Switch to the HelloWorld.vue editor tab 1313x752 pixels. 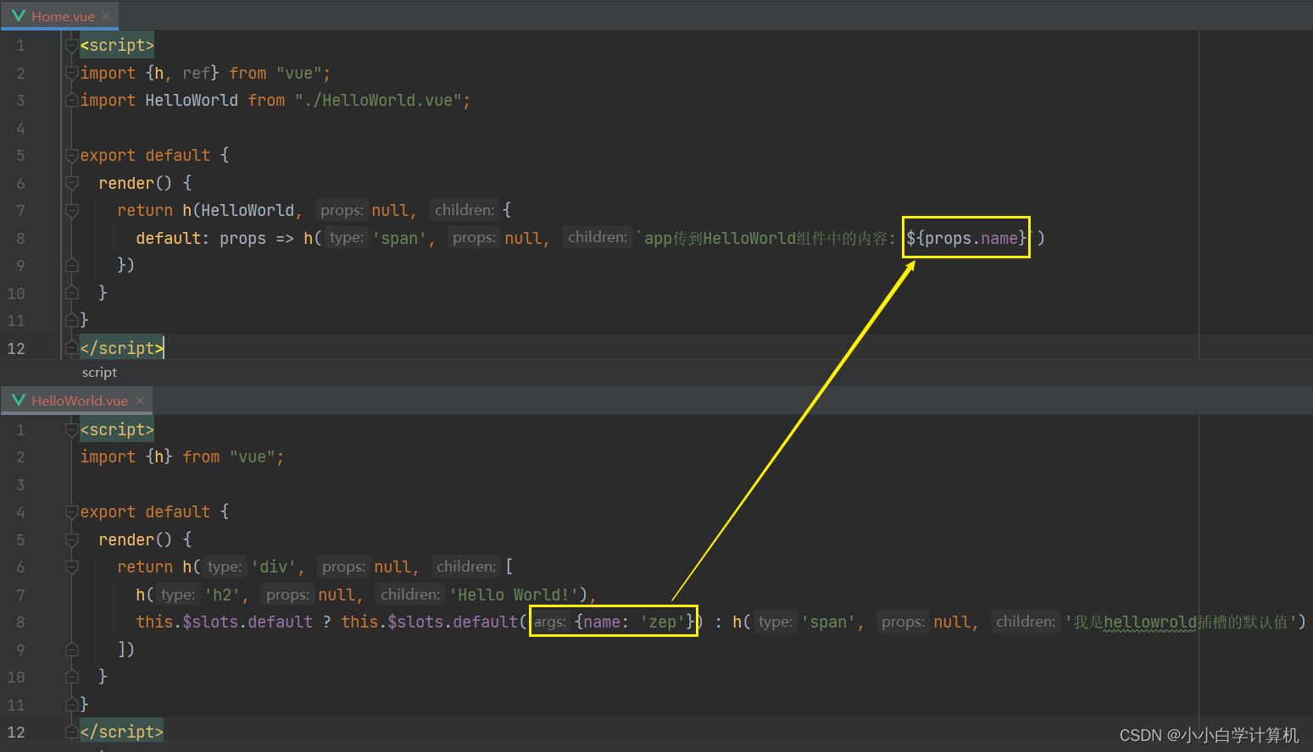pyautogui.click(x=76, y=401)
